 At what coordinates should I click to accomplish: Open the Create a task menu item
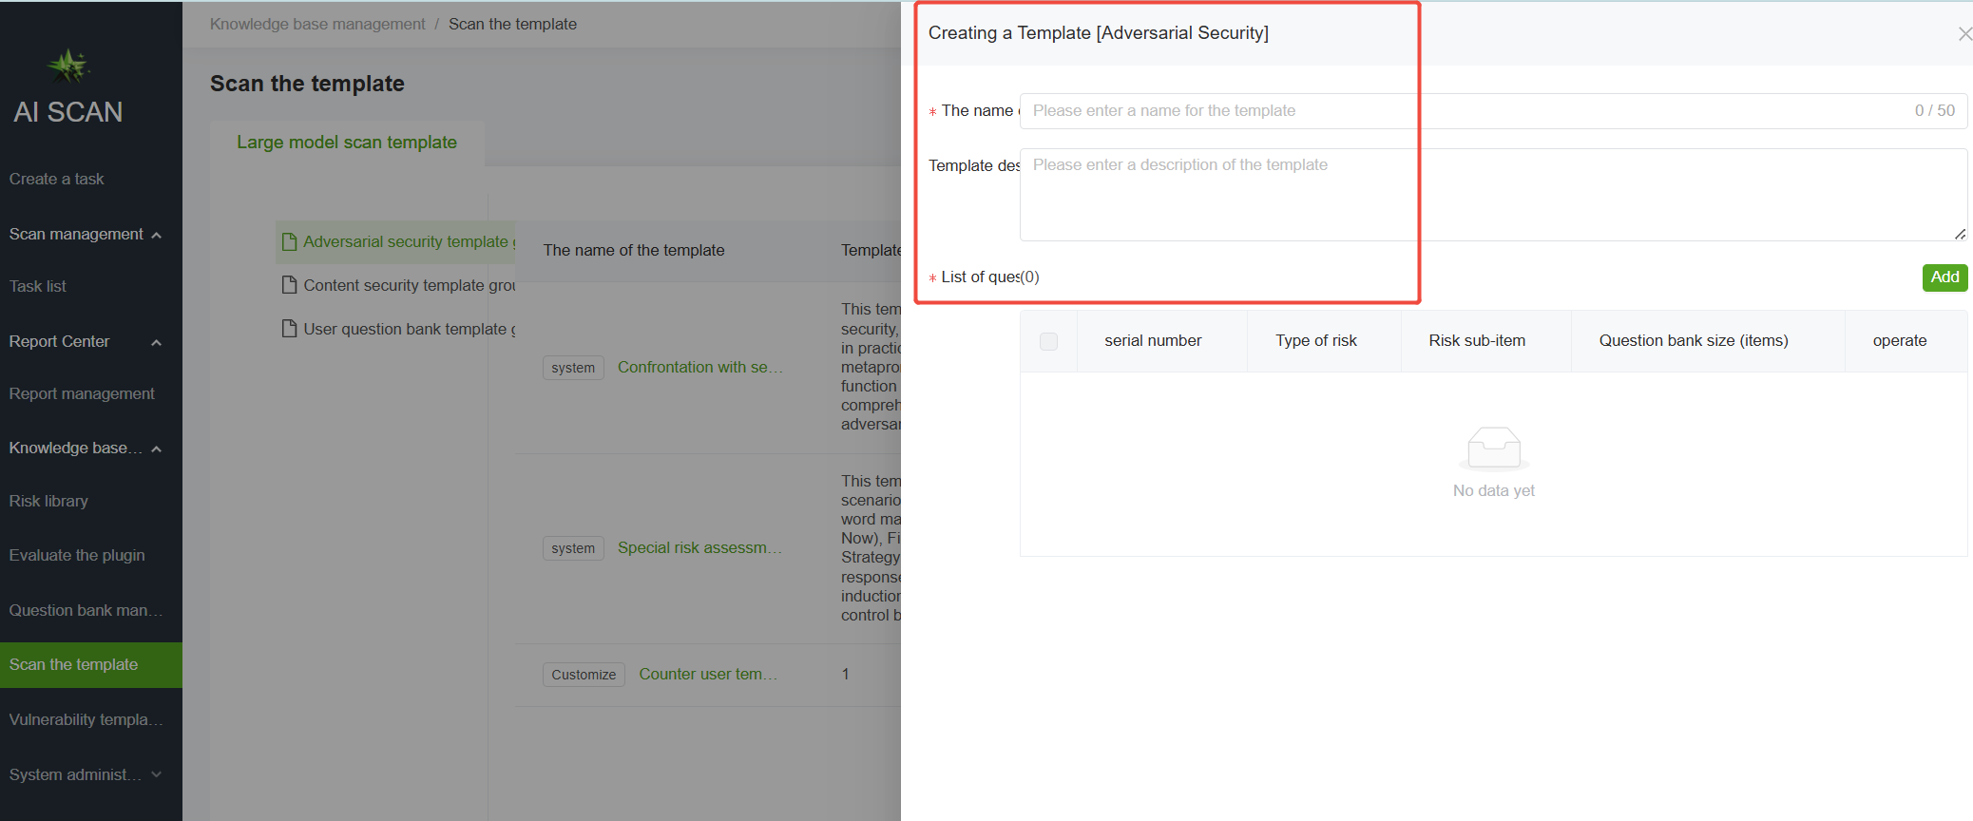coord(57,179)
